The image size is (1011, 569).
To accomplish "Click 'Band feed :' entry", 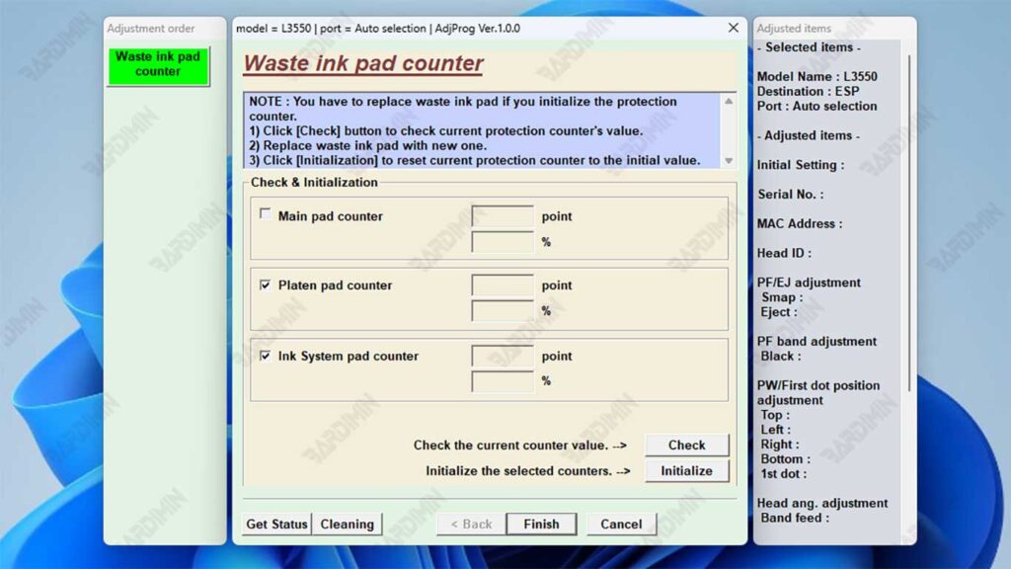I will point(795,518).
